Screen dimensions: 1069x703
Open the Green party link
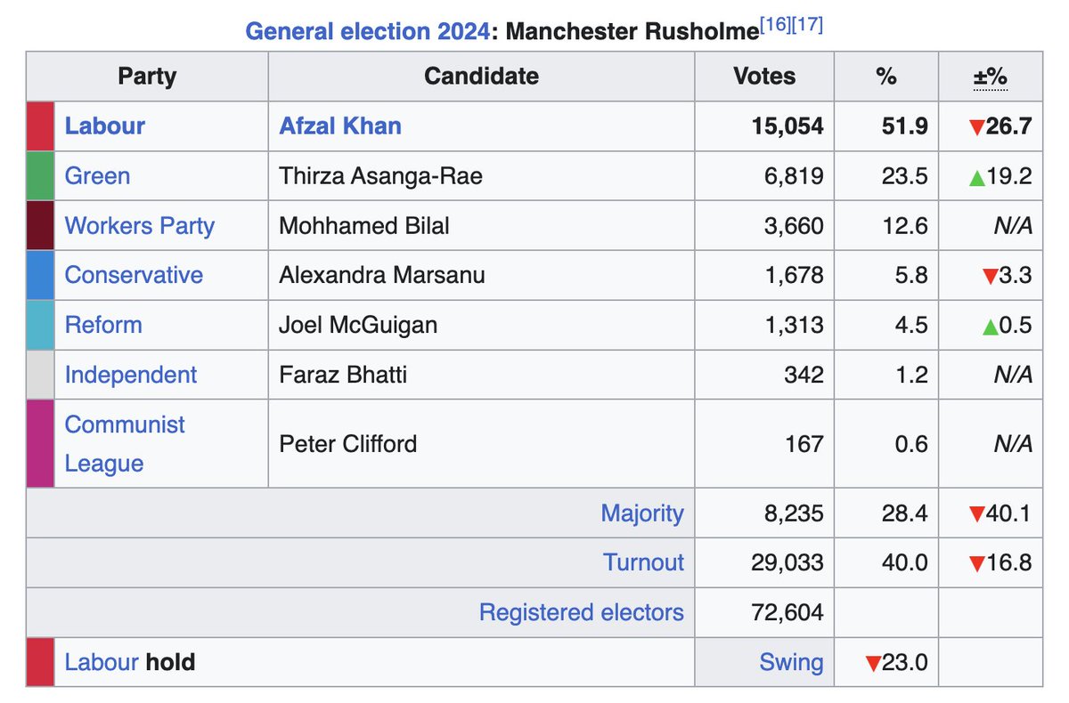click(x=97, y=175)
